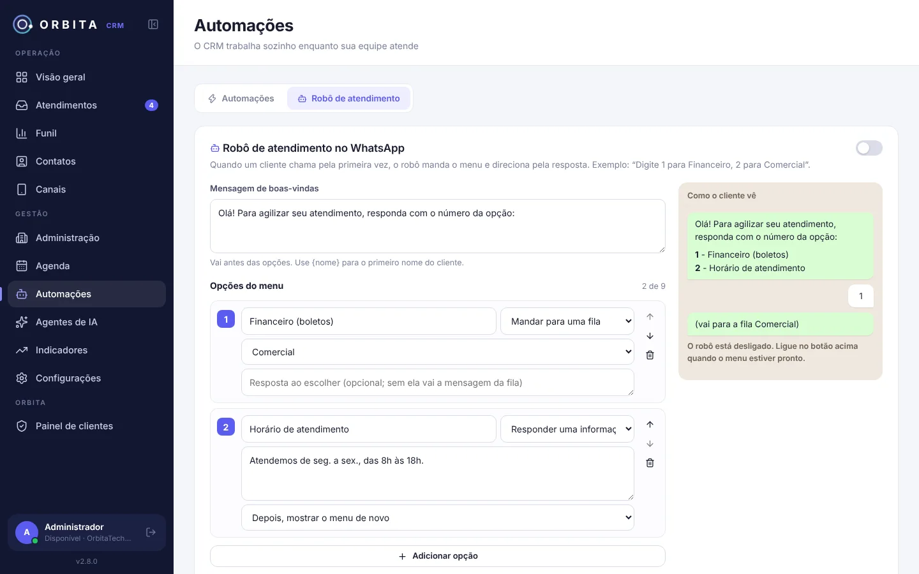Click the welcome message text area

click(x=438, y=226)
